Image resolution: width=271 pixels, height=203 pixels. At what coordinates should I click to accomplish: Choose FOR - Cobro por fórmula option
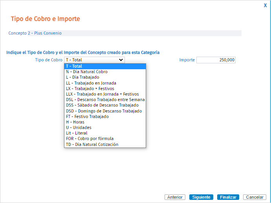tap(105, 138)
